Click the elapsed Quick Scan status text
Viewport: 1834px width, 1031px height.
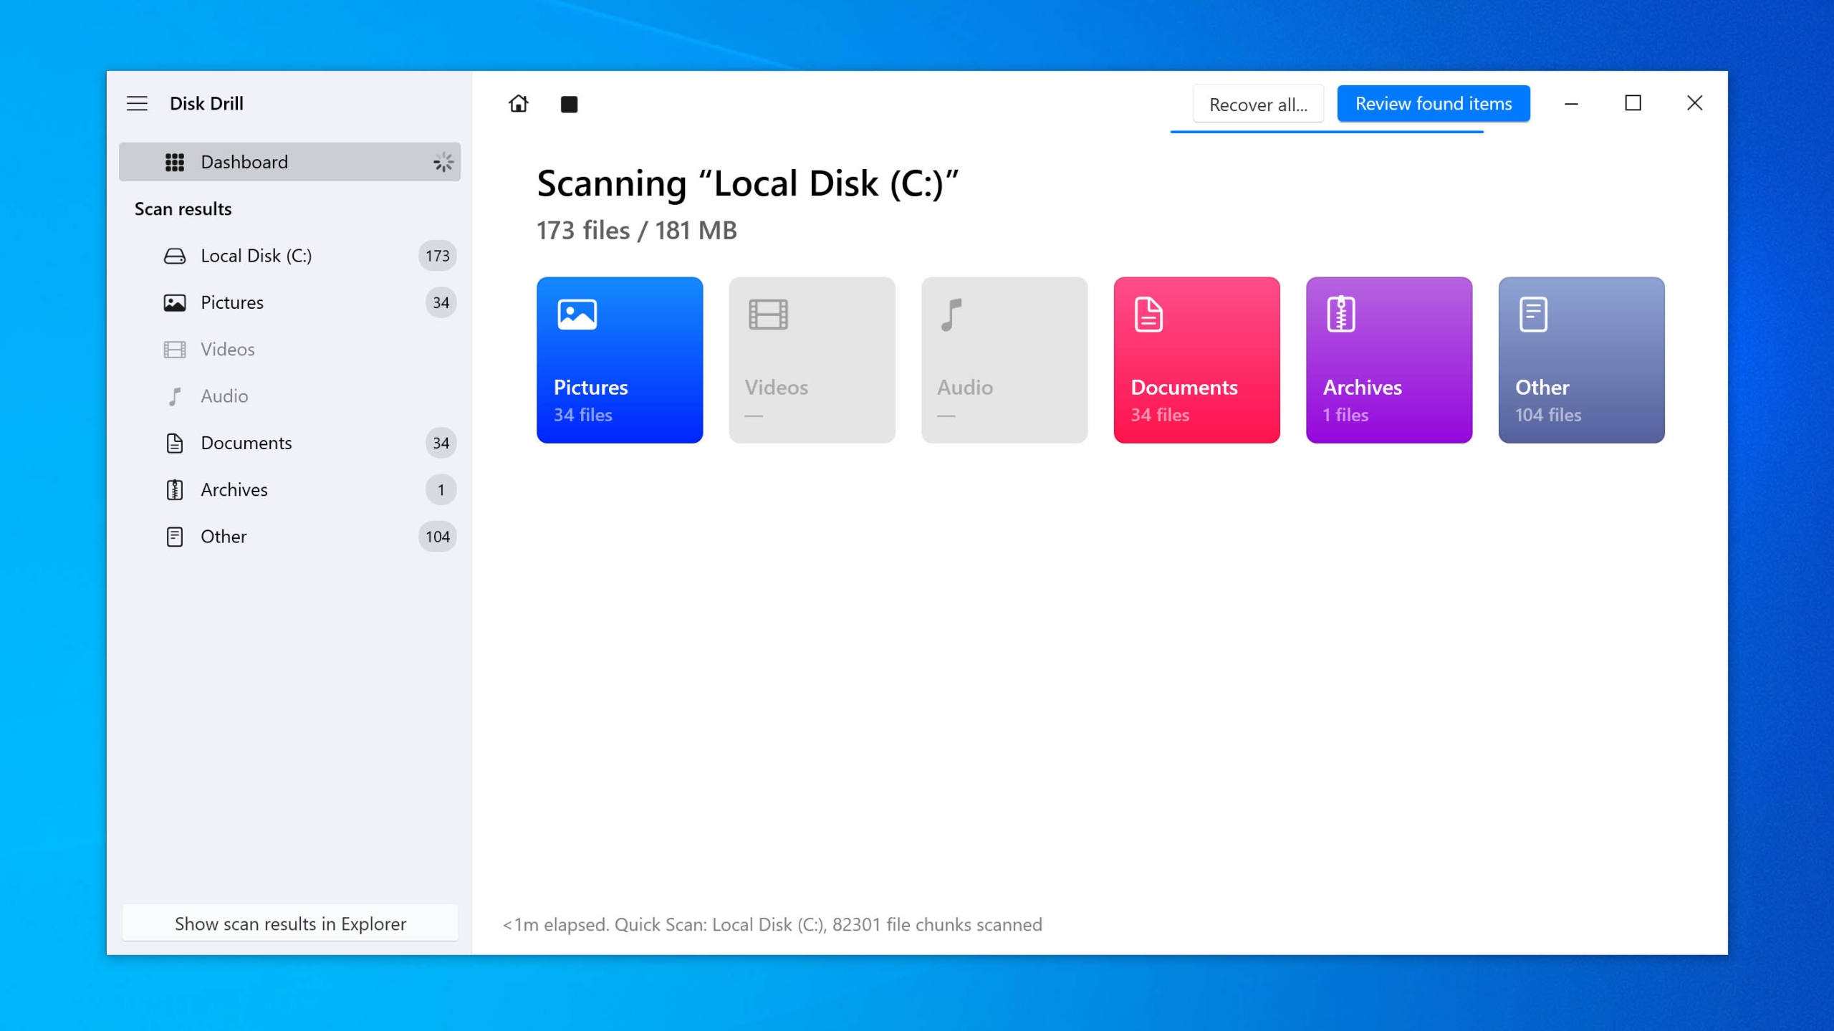point(772,924)
